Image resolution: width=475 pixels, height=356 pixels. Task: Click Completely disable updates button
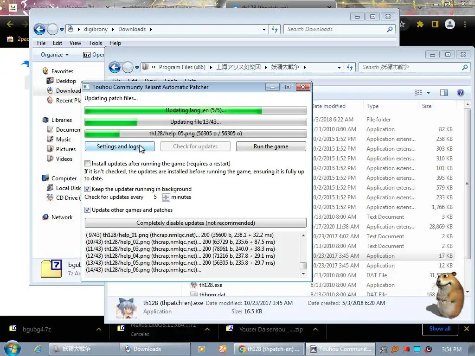(195, 223)
